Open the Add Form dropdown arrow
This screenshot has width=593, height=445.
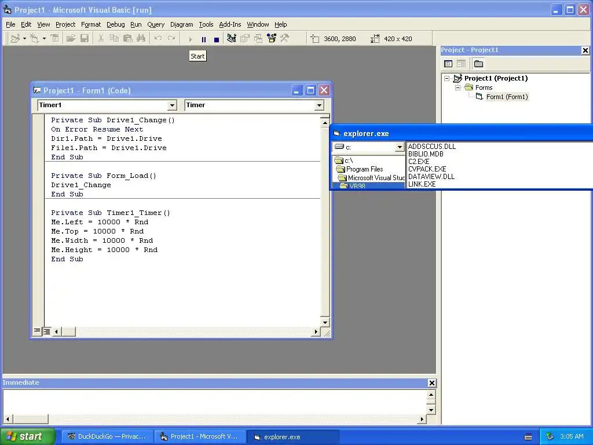click(44, 39)
